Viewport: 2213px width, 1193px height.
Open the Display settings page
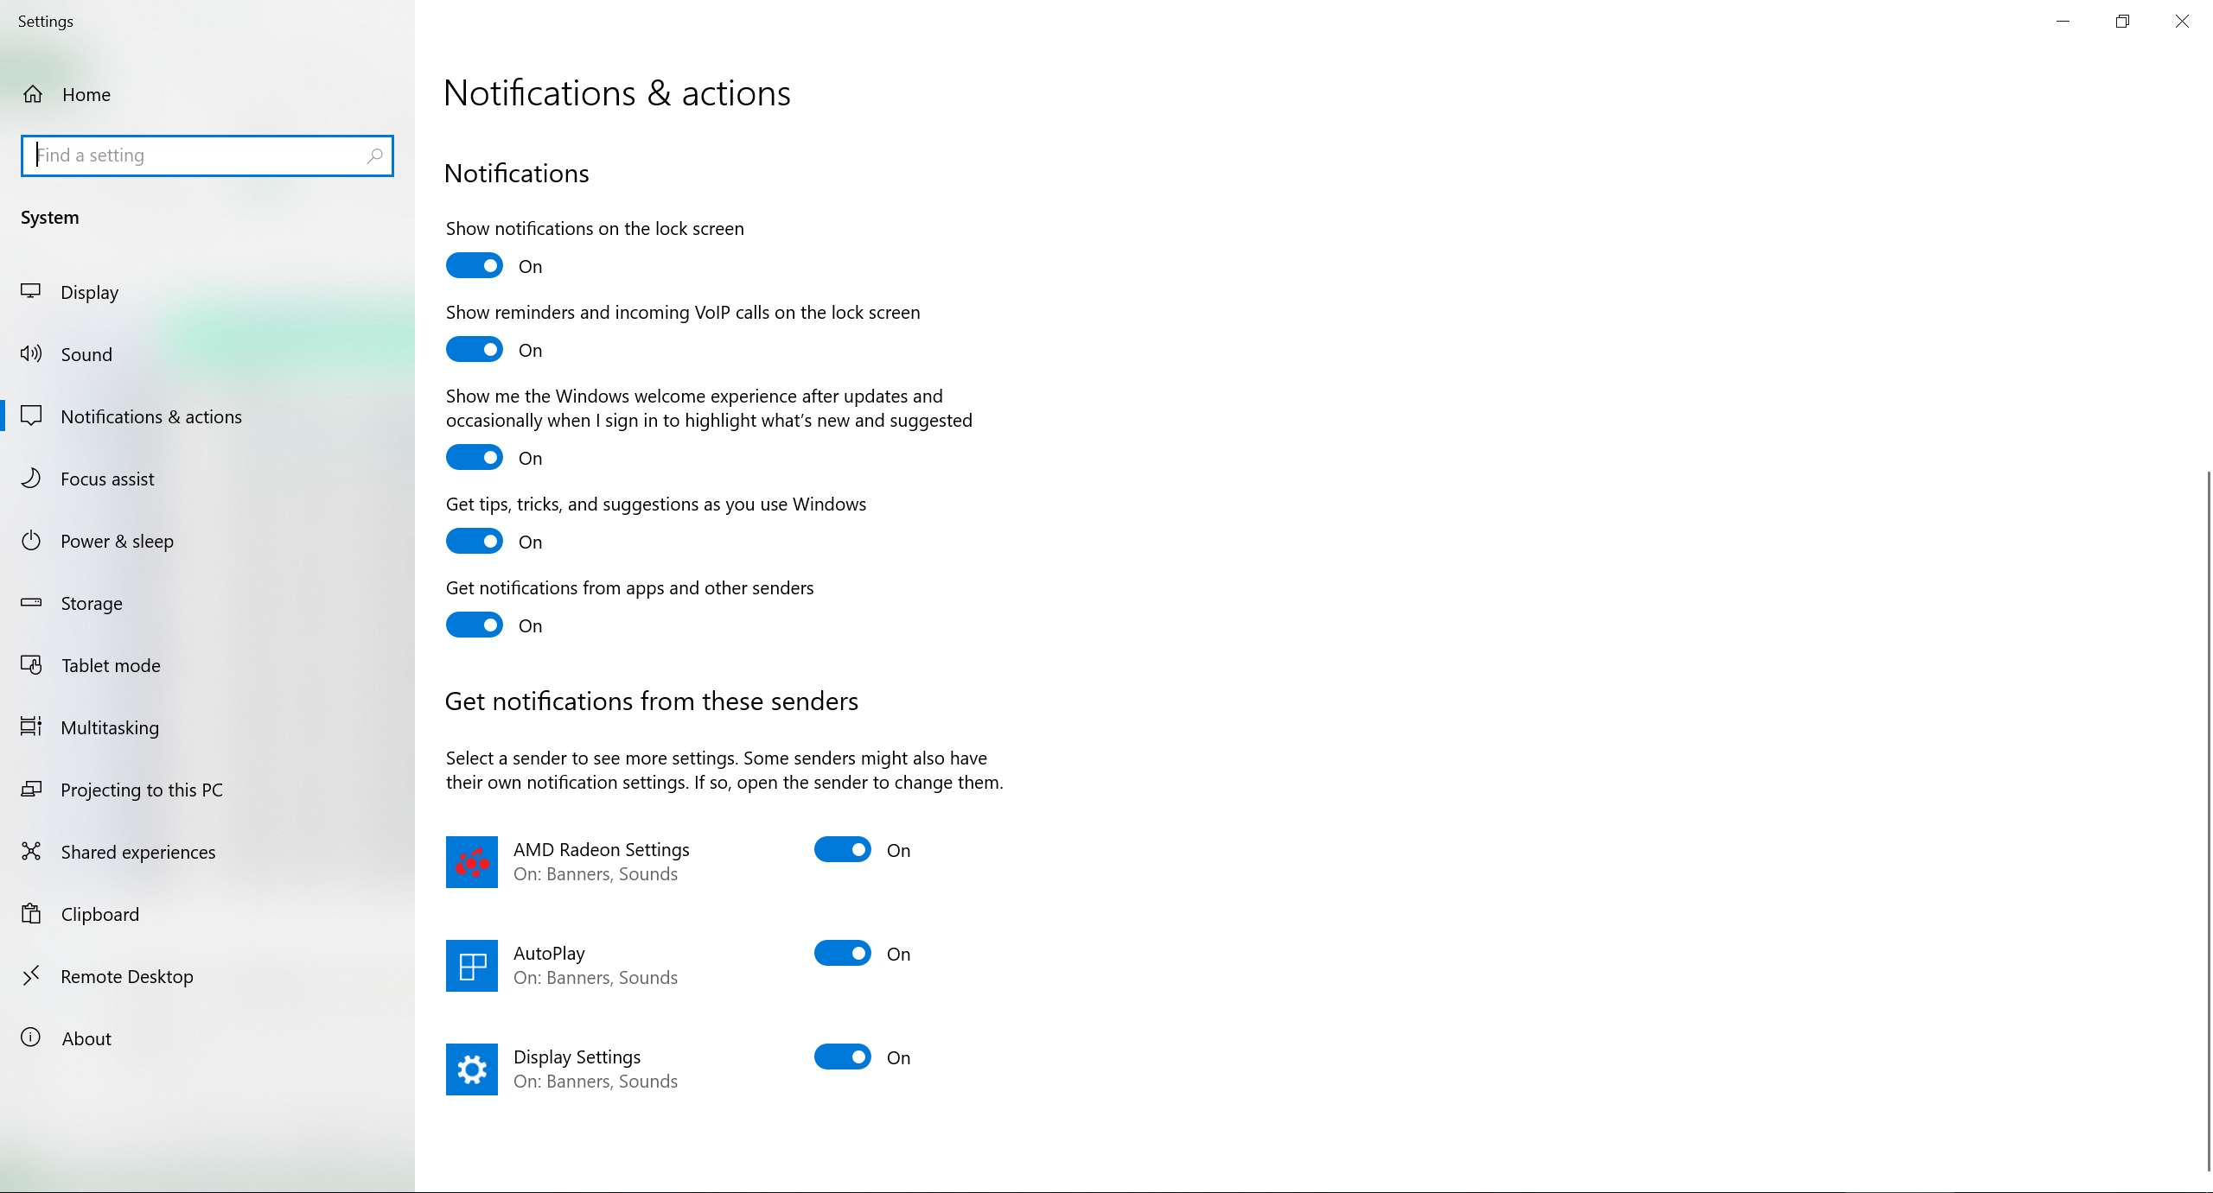point(88,291)
